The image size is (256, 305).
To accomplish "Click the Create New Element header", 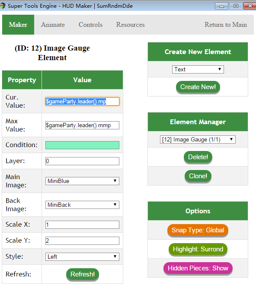I will point(198,52).
